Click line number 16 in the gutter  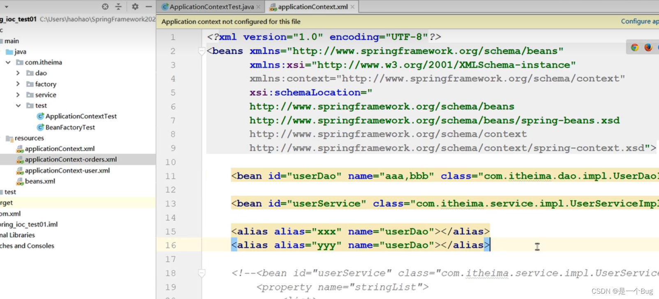(171, 245)
